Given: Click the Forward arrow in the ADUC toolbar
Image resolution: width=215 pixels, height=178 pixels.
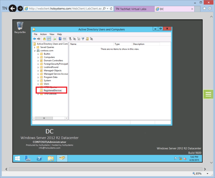Looking at the screenshot, I should (x=39, y=39).
